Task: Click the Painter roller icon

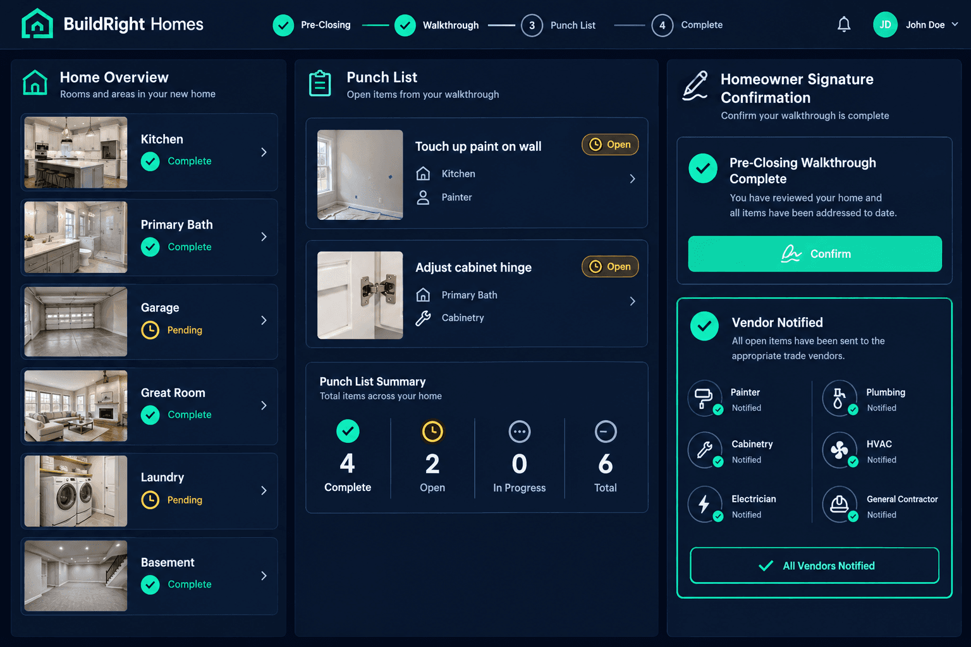Action: pos(705,398)
